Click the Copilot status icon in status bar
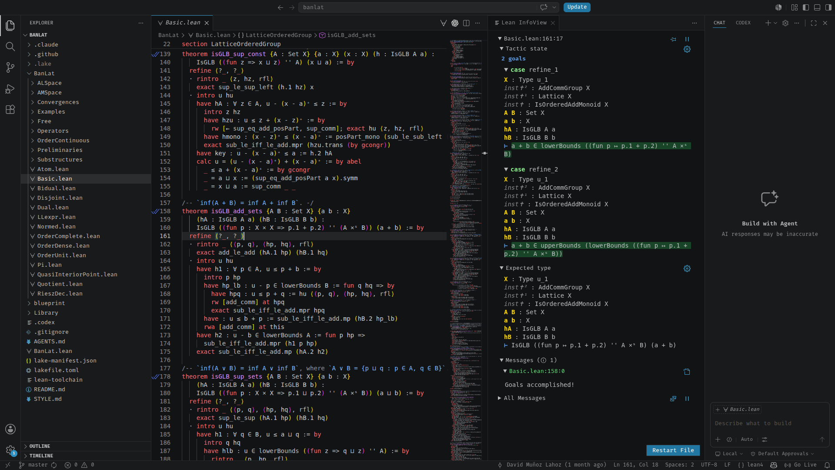This screenshot has height=470, width=835. coord(774,465)
